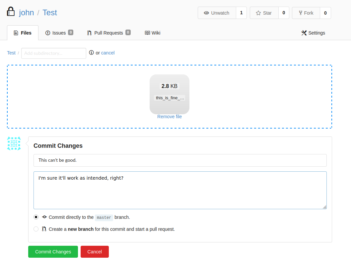The image size is (351, 267).
Task: Click the Add subdirectory input field
Action: 54,53
